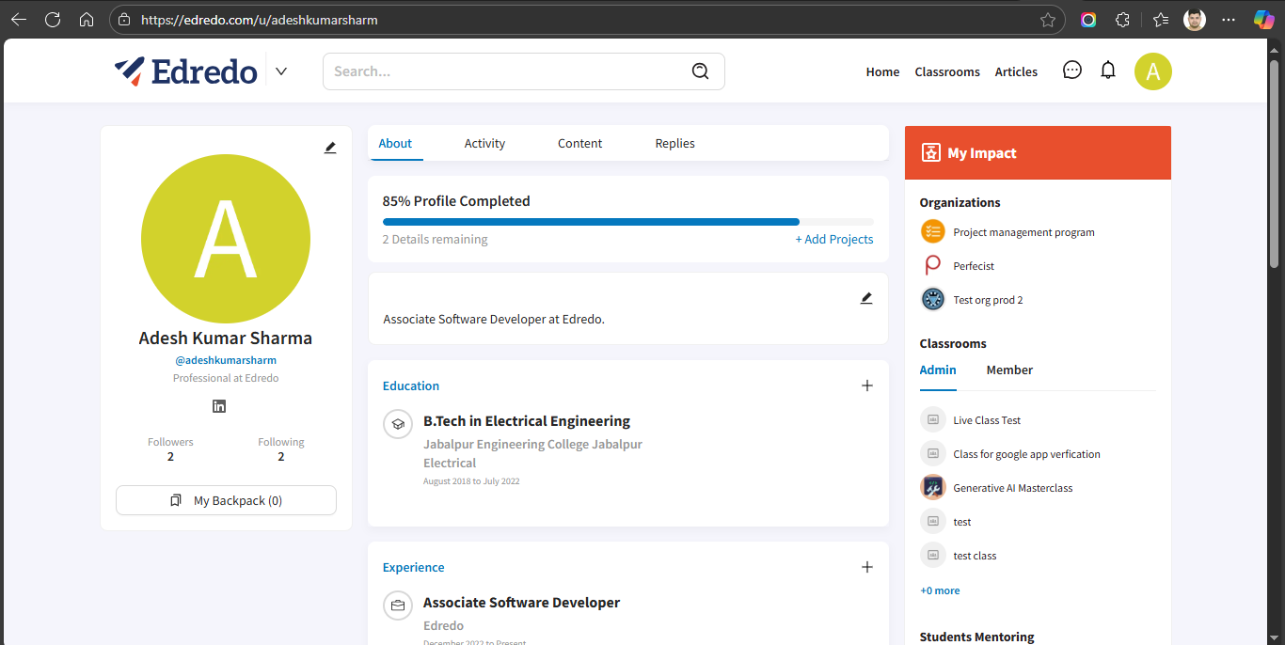Select the Member classrooms tab
Image resolution: width=1285 pixels, height=645 pixels.
click(x=1009, y=370)
